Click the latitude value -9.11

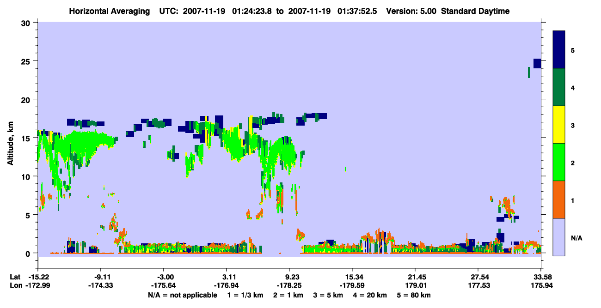101,277
